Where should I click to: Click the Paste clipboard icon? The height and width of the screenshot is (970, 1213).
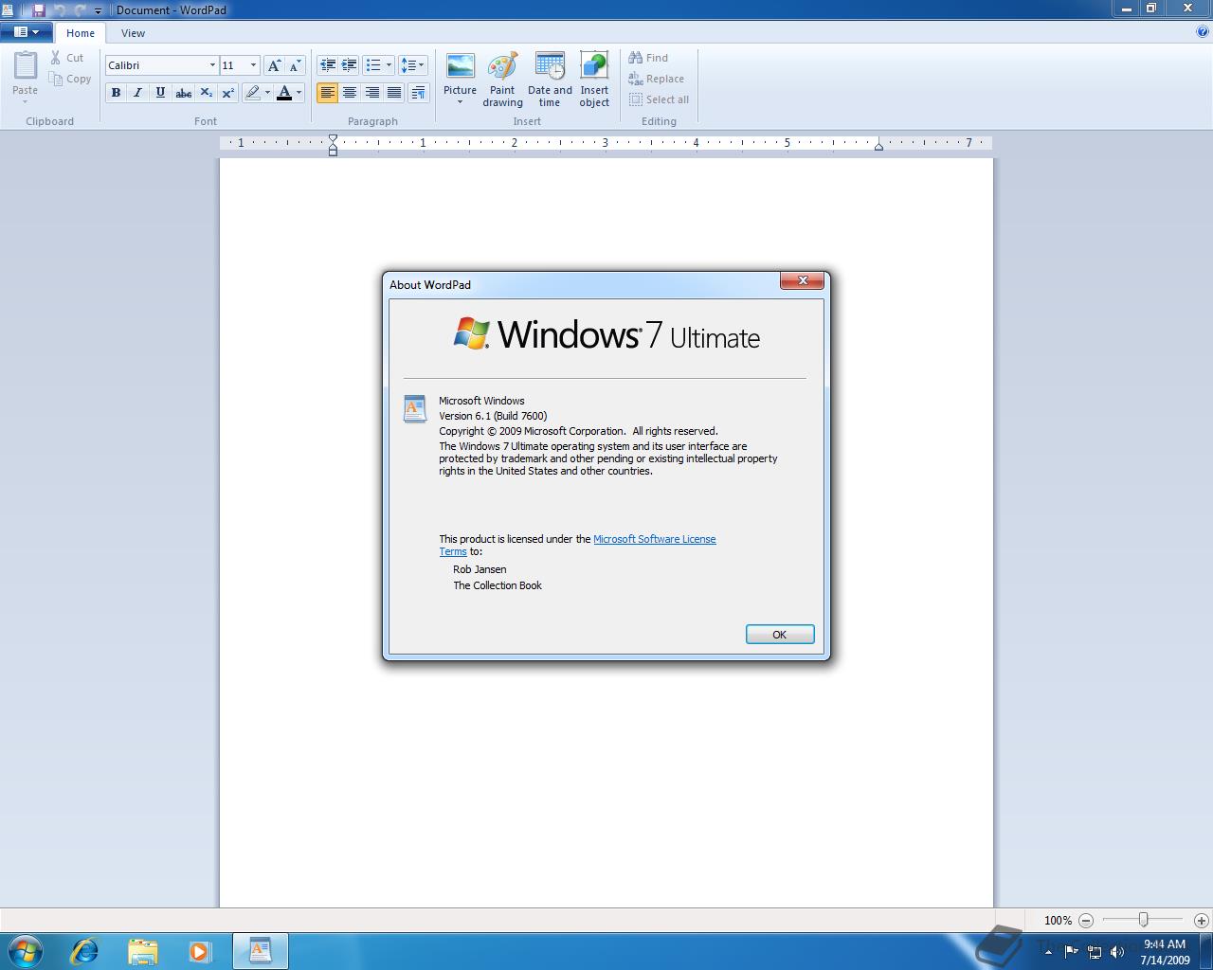click(x=25, y=67)
